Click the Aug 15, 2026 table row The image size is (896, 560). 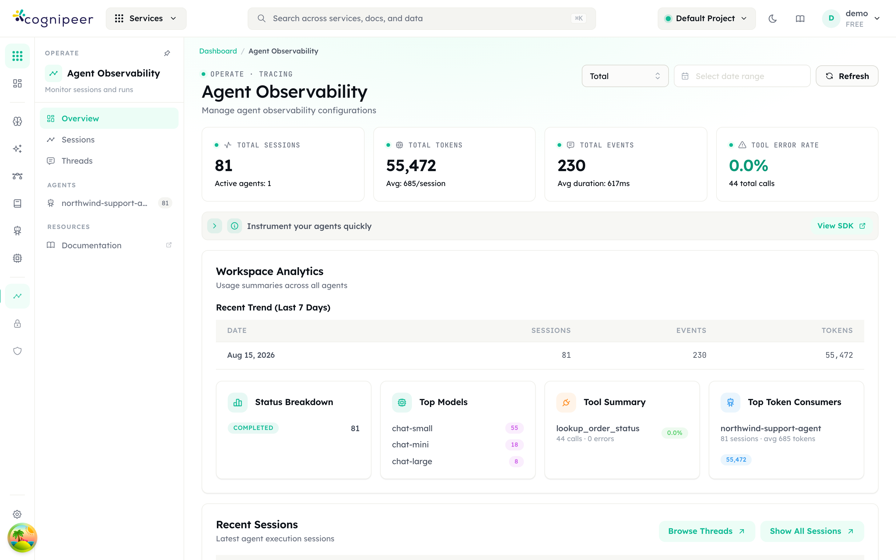[x=540, y=355]
